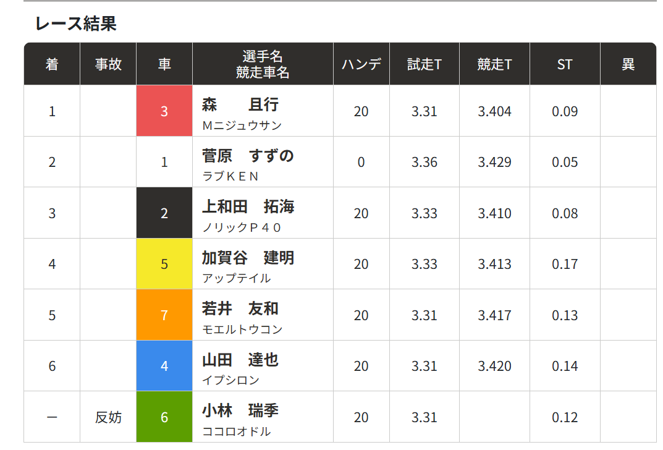The height and width of the screenshot is (450, 663).
Task: Select rider name 菅原 すずの
Action: tap(248, 156)
